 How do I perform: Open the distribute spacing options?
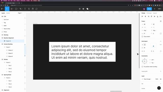(x=161, y=16)
